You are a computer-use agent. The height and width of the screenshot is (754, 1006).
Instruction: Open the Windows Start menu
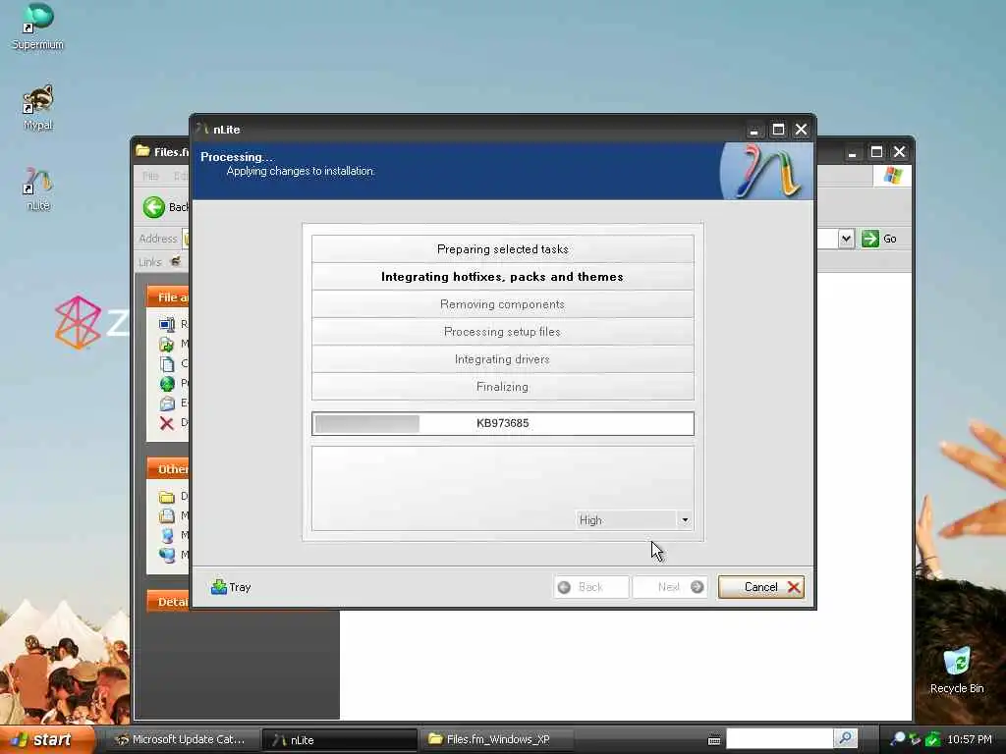[x=46, y=739]
